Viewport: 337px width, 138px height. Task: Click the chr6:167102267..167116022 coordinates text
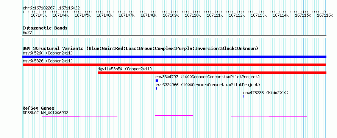51,8
